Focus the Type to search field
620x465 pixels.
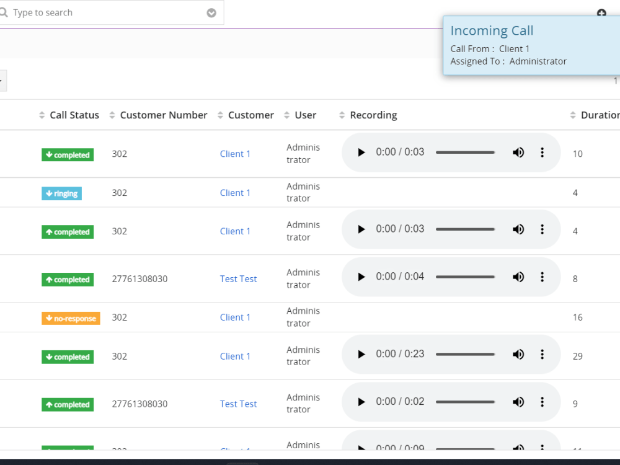point(107,12)
